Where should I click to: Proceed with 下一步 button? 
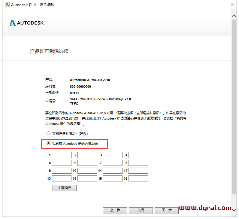click(166, 211)
